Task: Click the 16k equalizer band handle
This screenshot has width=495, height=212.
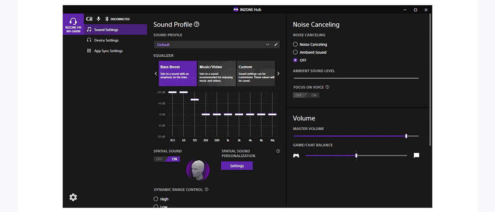Action: click(272, 114)
